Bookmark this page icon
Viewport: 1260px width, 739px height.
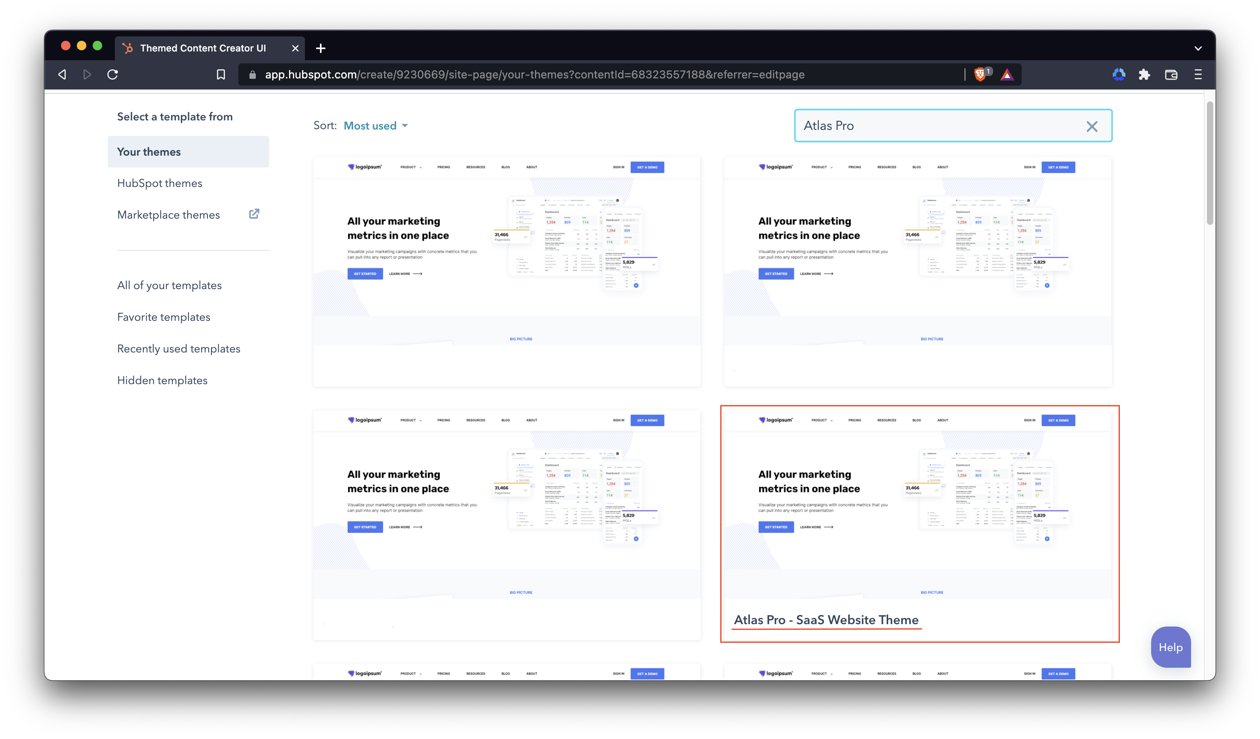point(221,74)
